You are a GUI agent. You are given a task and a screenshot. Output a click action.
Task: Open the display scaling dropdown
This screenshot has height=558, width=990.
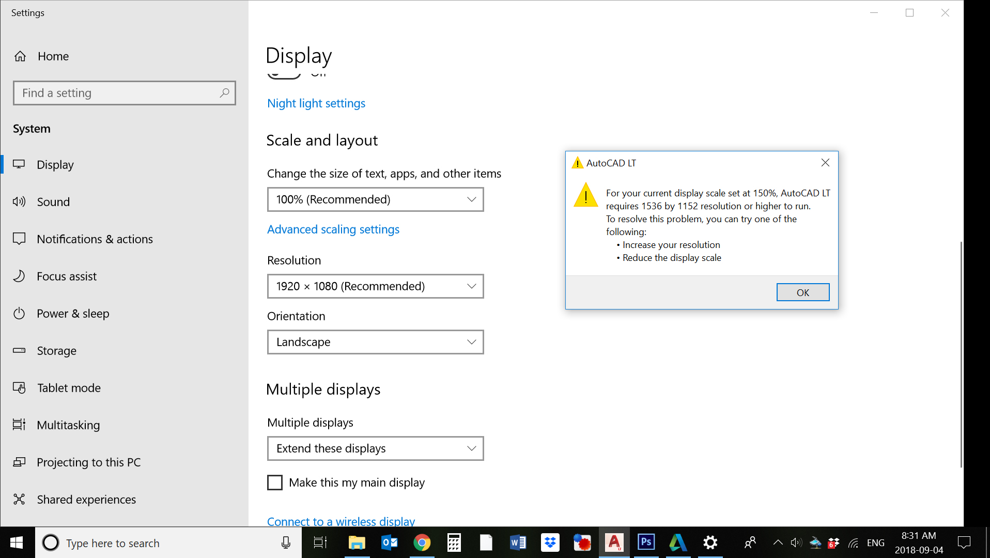point(375,199)
